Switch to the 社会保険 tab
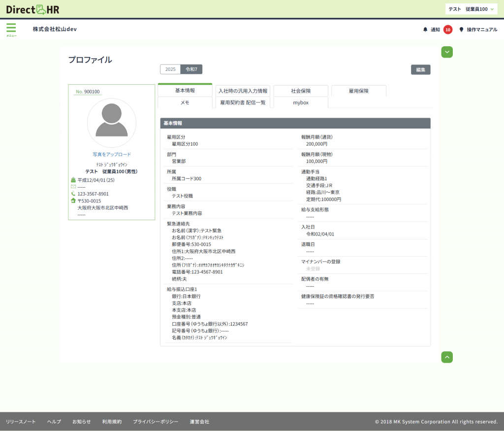This screenshot has height=431, width=504. click(301, 91)
